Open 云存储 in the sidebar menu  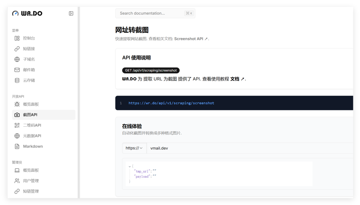pos(44,80)
